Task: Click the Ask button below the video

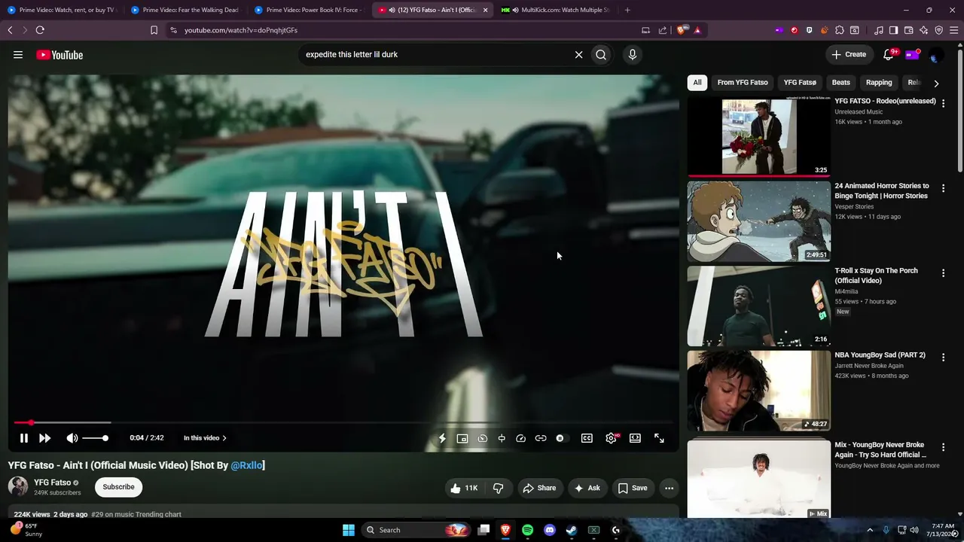Action: (587, 488)
